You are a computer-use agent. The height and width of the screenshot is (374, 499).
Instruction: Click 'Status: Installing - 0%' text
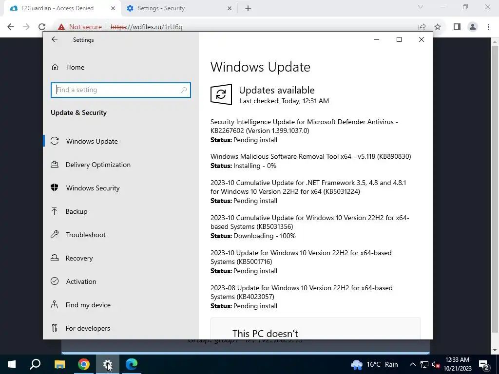click(x=243, y=166)
